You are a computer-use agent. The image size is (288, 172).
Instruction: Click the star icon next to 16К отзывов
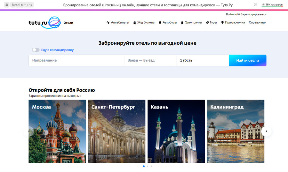click(263, 4)
